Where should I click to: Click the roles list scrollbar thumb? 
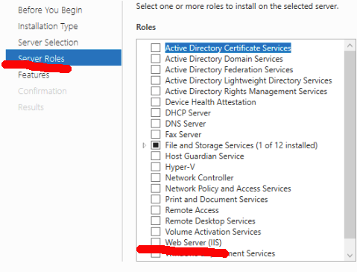pyautogui.click(x=350, y=145)
